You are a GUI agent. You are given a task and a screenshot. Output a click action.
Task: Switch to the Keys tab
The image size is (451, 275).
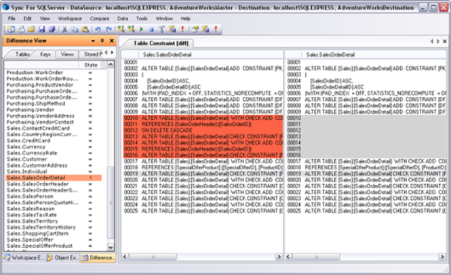[45, 54]
